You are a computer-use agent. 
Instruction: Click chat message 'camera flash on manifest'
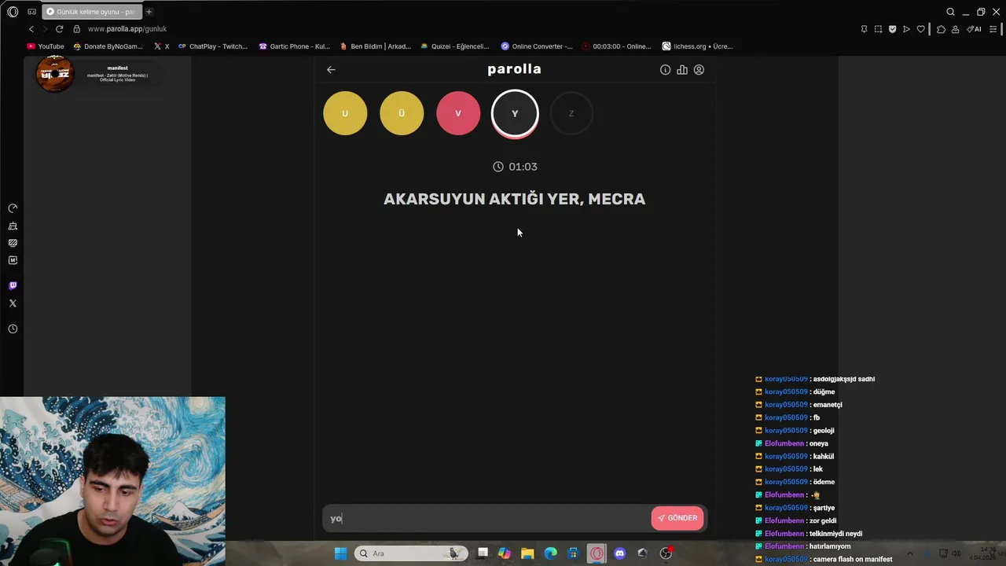[853, 559]
